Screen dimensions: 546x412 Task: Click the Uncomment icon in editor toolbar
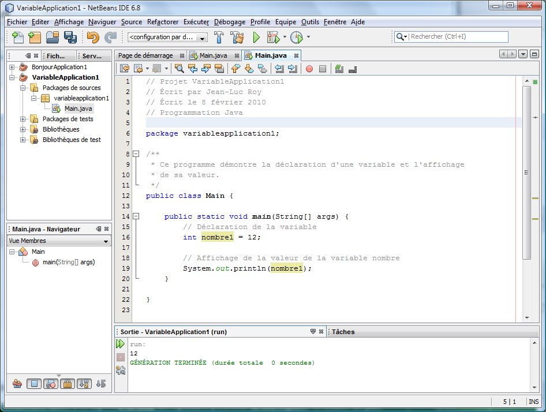point(353,69)
